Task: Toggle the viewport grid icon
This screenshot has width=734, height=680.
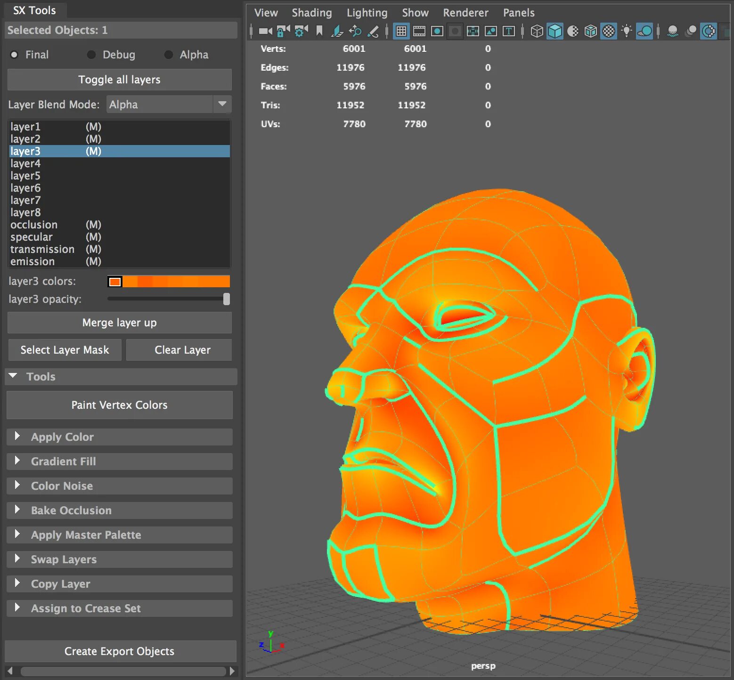Action: (401, 31)
